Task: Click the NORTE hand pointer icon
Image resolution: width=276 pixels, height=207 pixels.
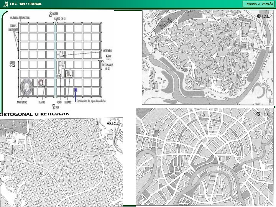Action: 51,14
